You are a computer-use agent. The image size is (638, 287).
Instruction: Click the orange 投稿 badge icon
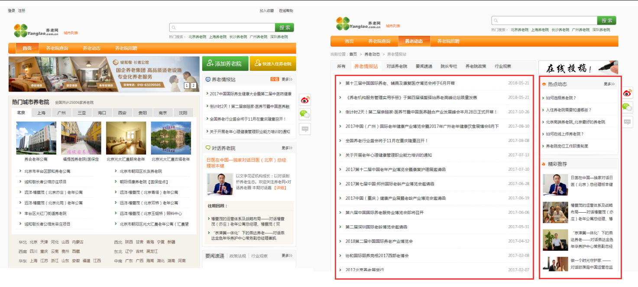point(274,80)
